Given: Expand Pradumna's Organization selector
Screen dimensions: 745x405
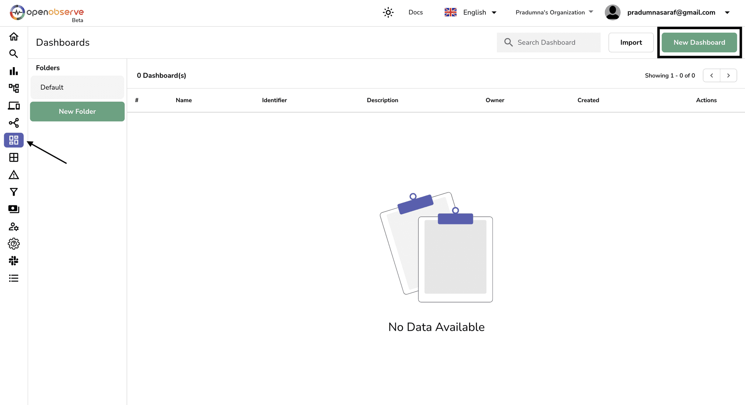Looking at the screenshot, I should coord(554,12).
